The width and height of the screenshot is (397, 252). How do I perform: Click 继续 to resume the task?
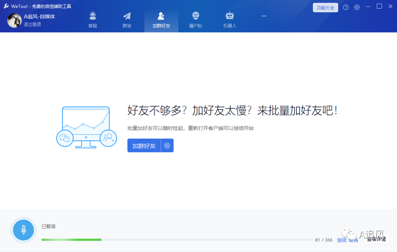pyautogui.click(x=341, y=240)
